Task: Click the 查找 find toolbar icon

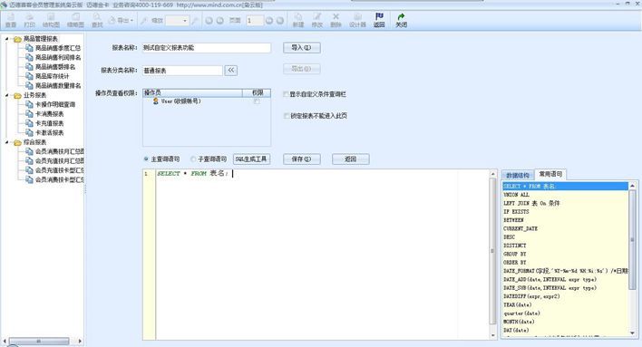Action: 97,17
